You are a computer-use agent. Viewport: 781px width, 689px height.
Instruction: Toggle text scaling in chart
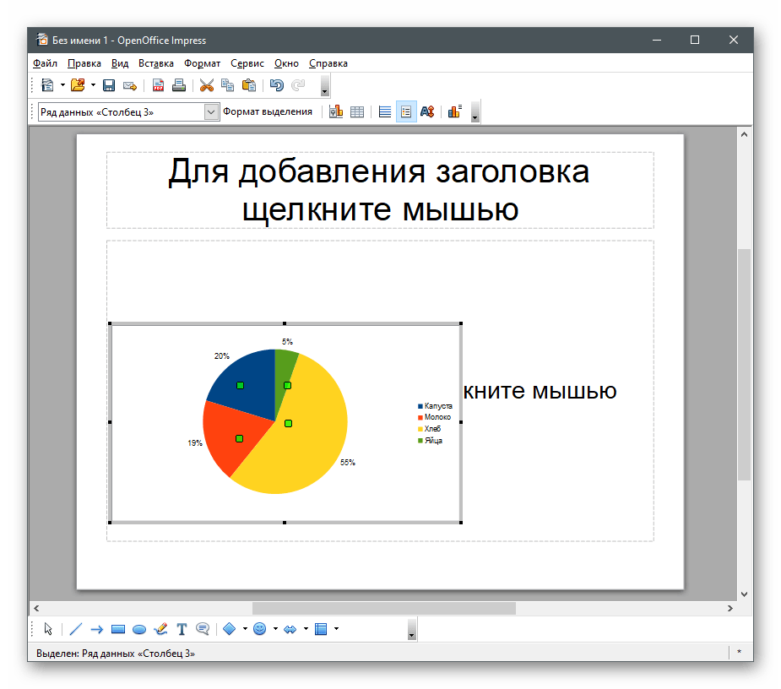427,111
